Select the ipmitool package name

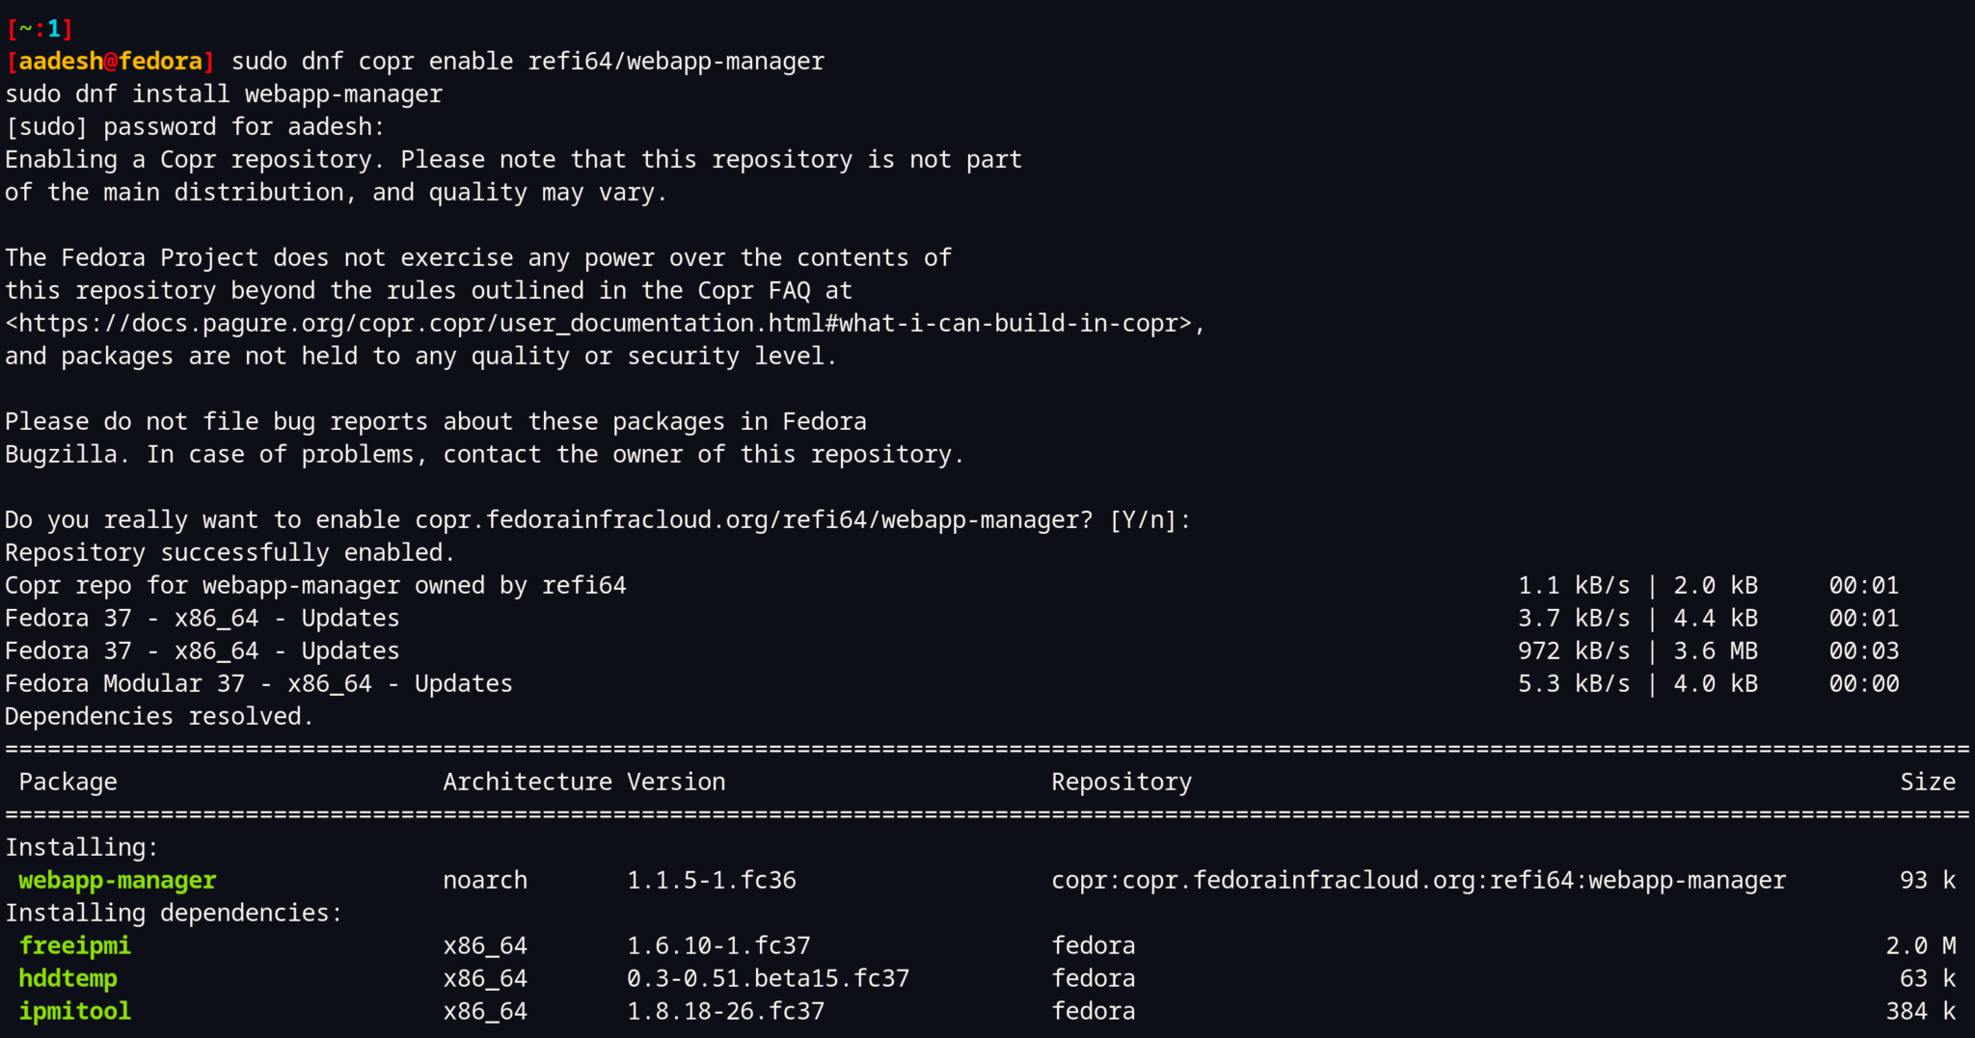coord(74,1010)
